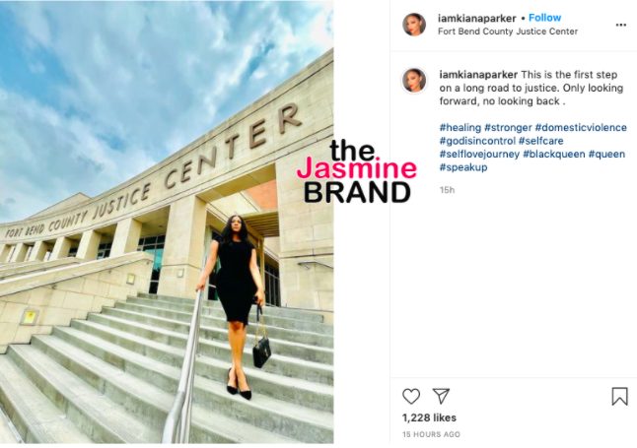Share the post via paper plane icon
The height and width of the screenshot is (448, 637).
441,396
